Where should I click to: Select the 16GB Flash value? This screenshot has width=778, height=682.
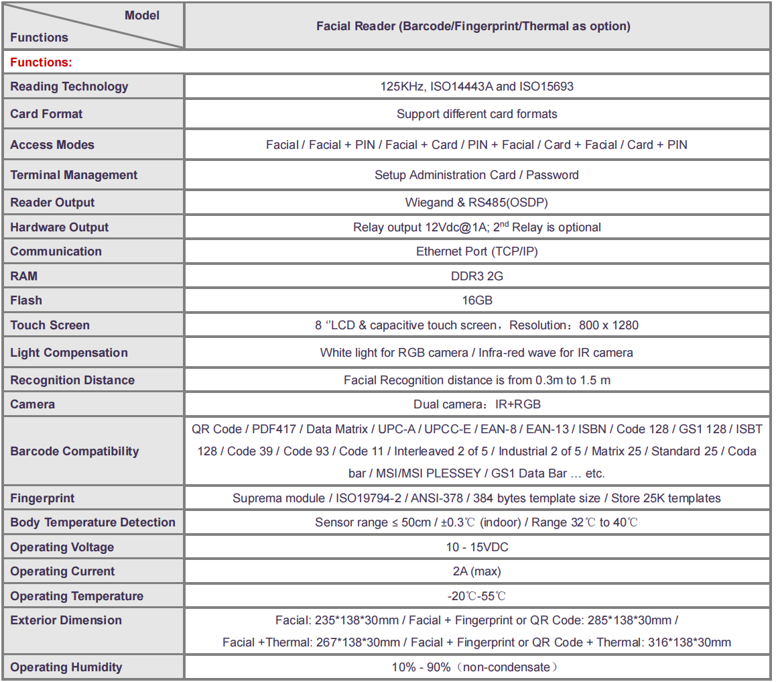coord(476,300)
